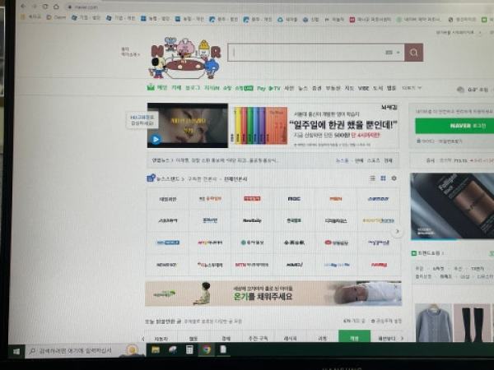Click the browser reload icon
Viewport: 494px width, 370px height.
[45, 7]
